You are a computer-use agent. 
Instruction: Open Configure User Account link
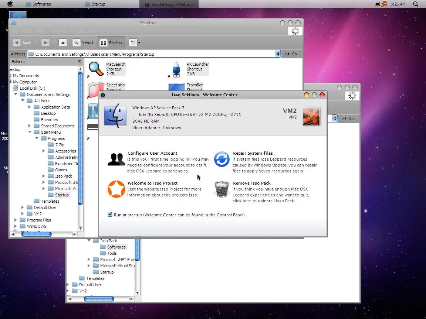click(x=152, y=153)
